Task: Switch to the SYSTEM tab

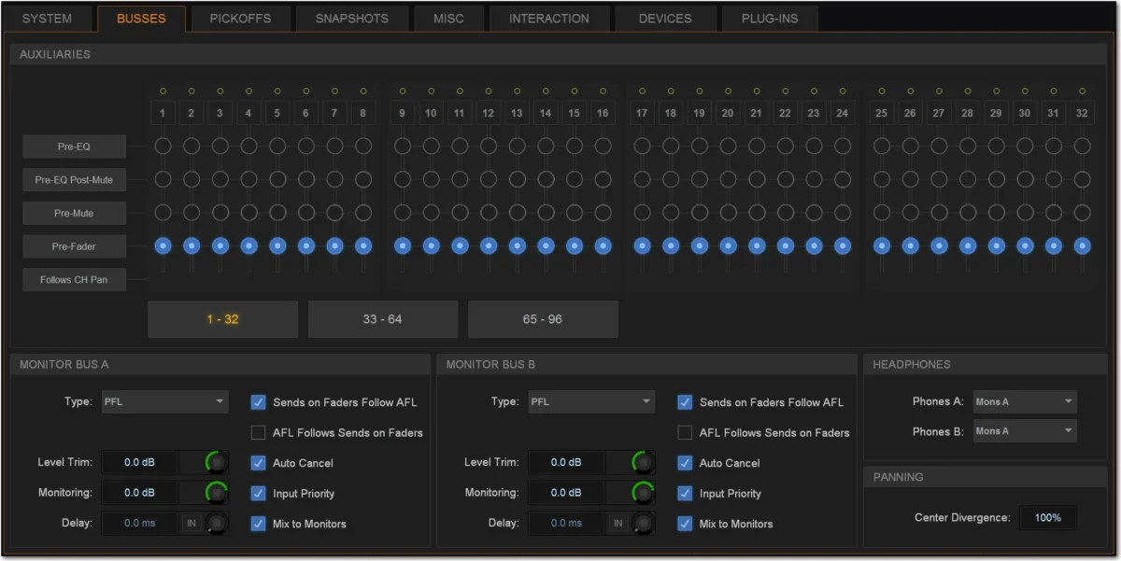Action: click(x=47, y=19)
